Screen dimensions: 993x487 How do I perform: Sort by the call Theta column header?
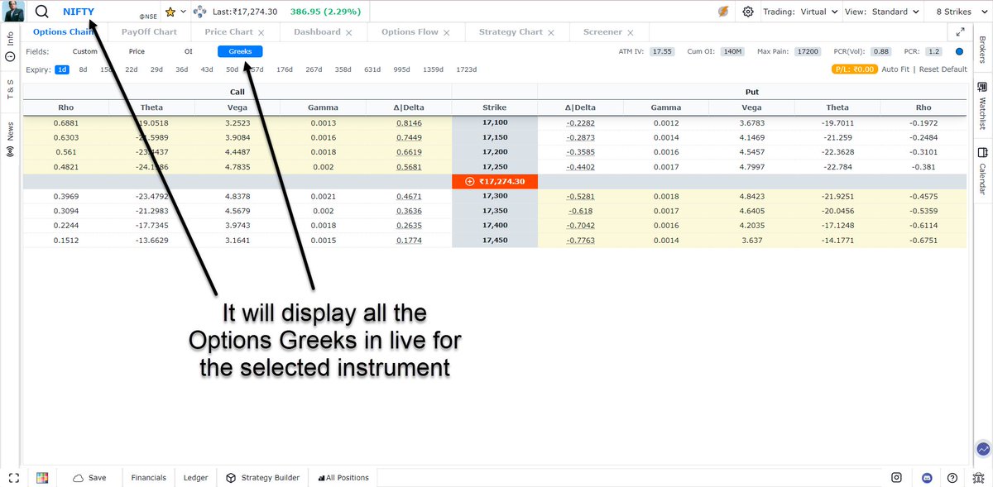[x=151, y=107]
